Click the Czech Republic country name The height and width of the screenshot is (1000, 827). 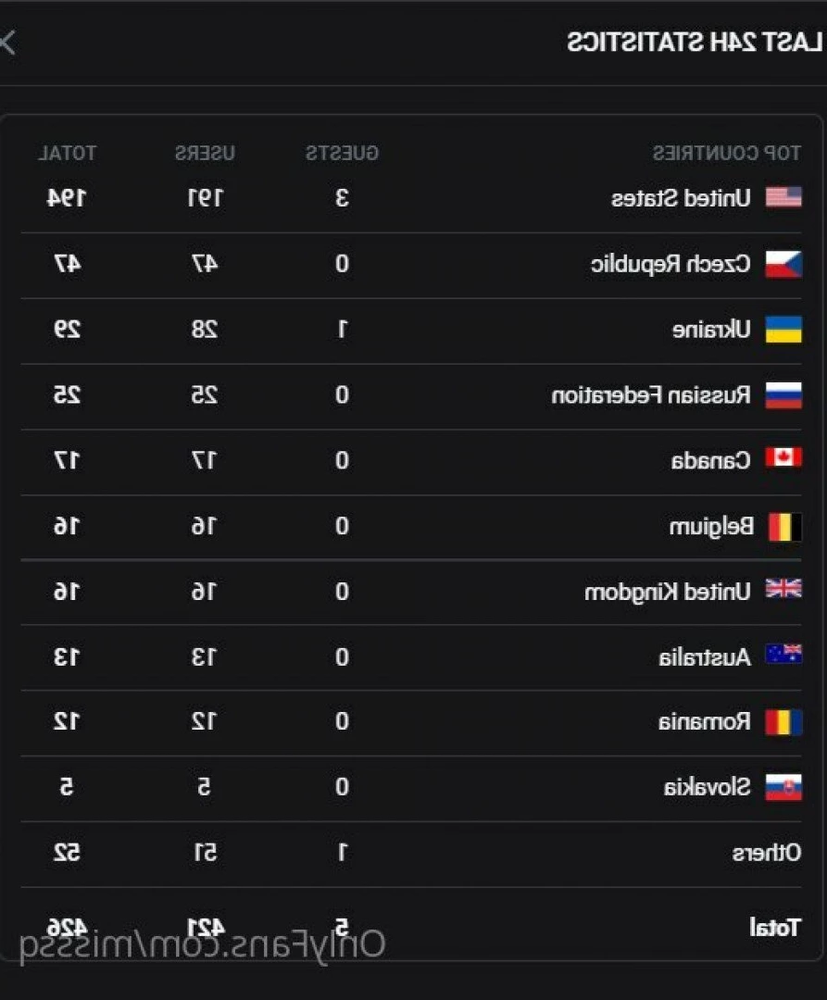(670, 264)
